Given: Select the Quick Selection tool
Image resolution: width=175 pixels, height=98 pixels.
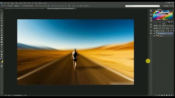Looking at the screenshot, I should [x=2, y=18].
